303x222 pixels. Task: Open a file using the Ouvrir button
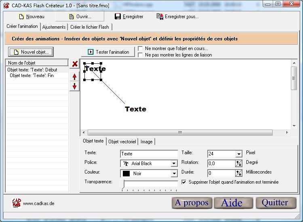[80, 17]
